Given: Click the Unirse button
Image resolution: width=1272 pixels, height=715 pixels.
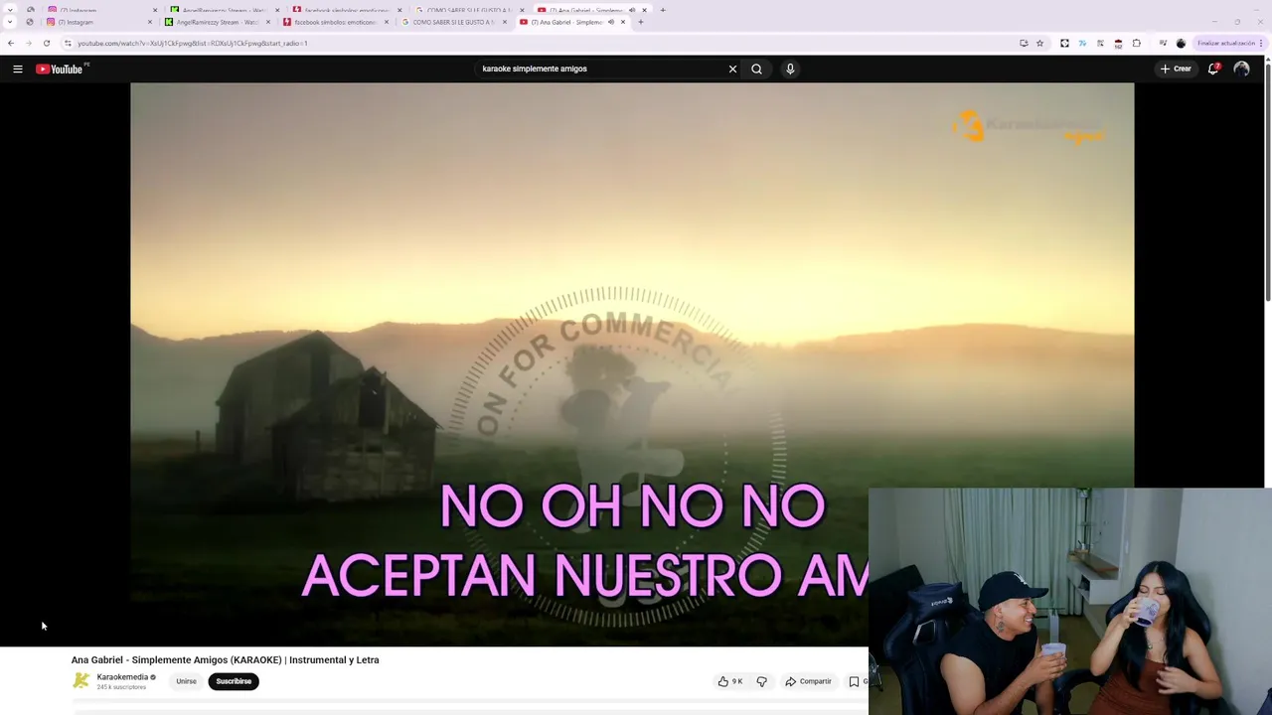Looking at the screenshot, I should [186, 681].
